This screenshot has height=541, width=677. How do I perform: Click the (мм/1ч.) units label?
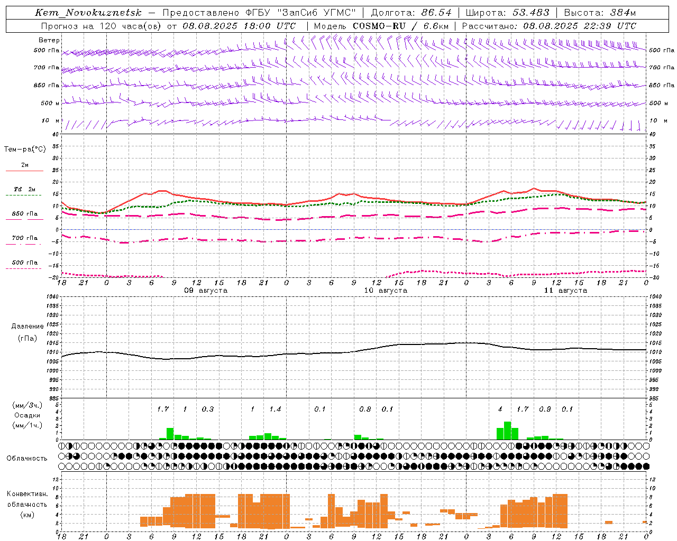27,425
